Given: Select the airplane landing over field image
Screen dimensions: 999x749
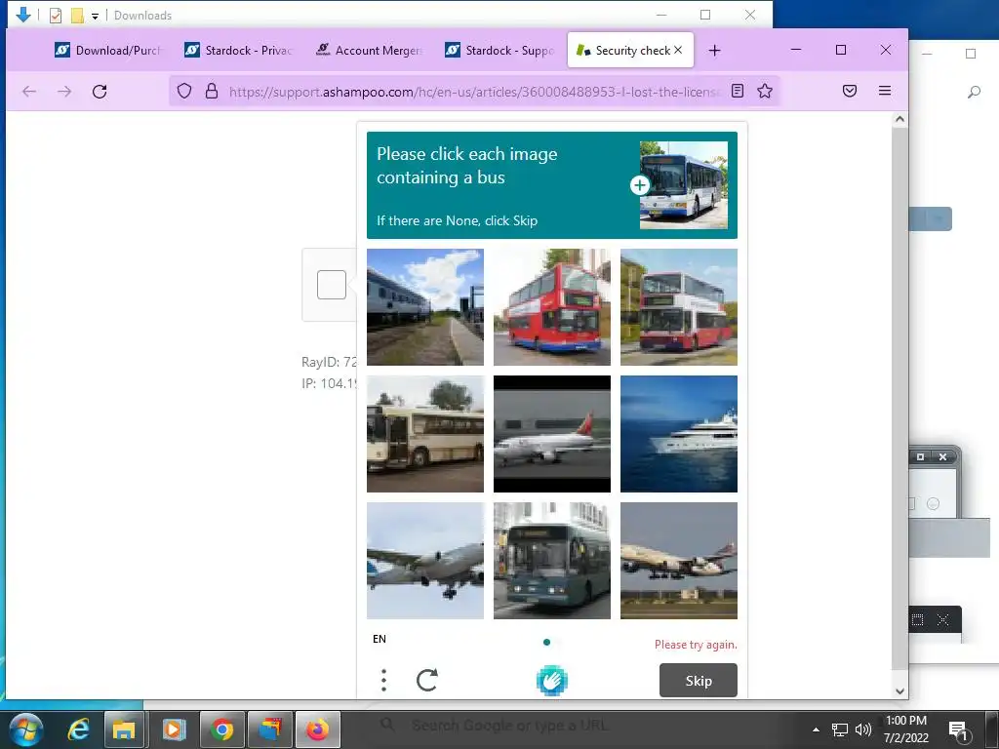Looking at the screenshot, I should [x=679, y=561].
